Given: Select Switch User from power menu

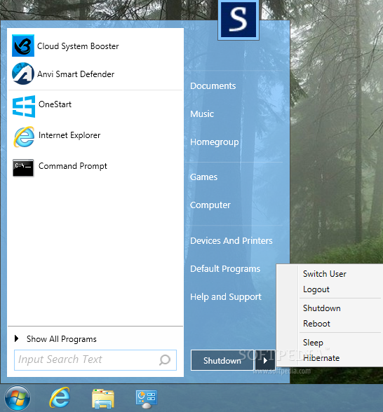Looking at the screenshot, I should [x=325, y=274].
